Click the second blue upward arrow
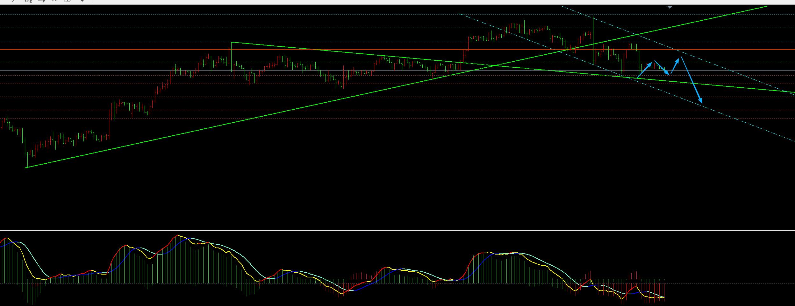 [x=675, y=66]
